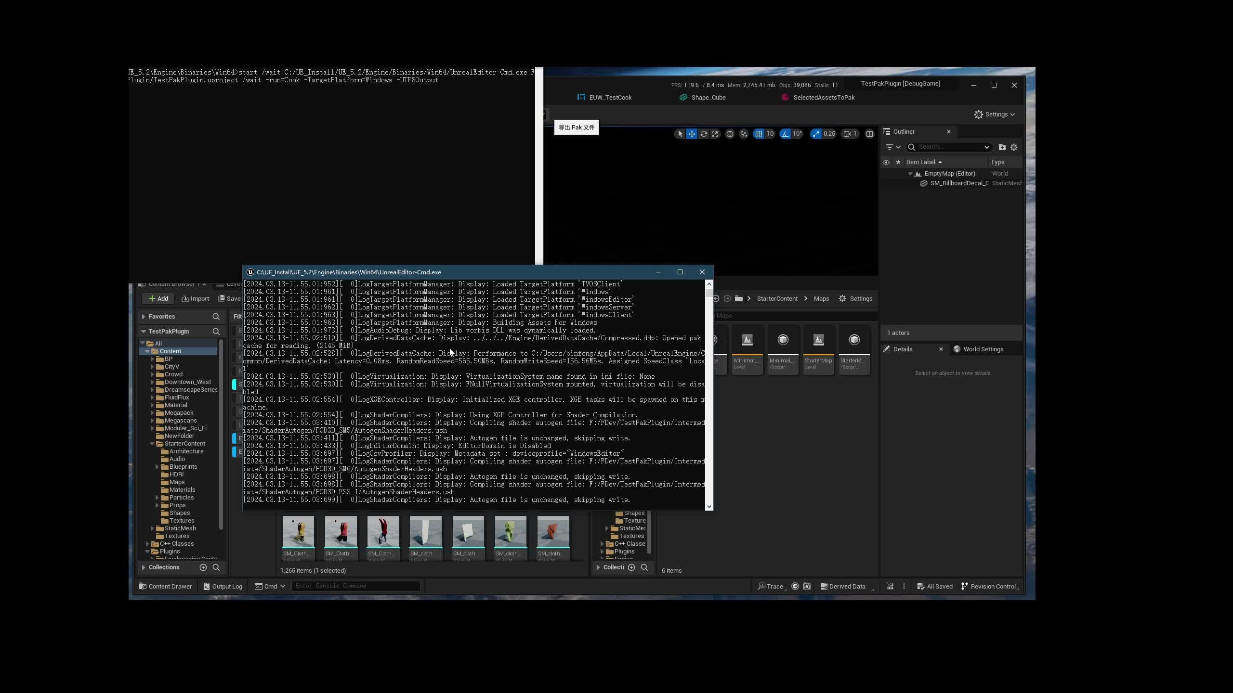Open Outliner settings gear icon

point(1014,147)
